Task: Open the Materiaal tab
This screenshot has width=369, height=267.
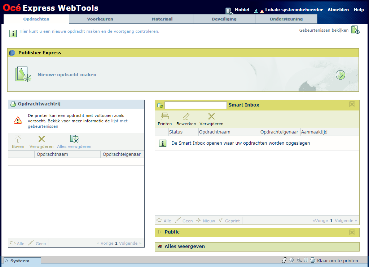Action: coord(162,19)
